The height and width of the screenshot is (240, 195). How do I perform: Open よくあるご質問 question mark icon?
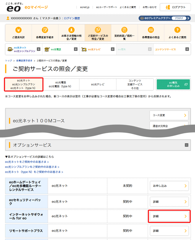click(x=177, y=30)
